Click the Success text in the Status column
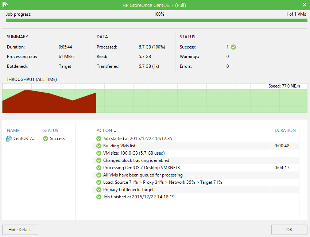 click(57, 139)
